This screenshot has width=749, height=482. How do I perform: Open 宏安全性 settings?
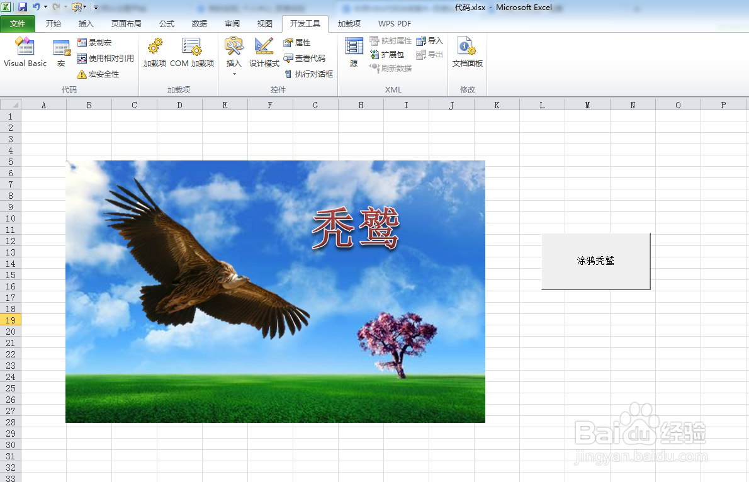pyautogui.click(x=98, y=74)
